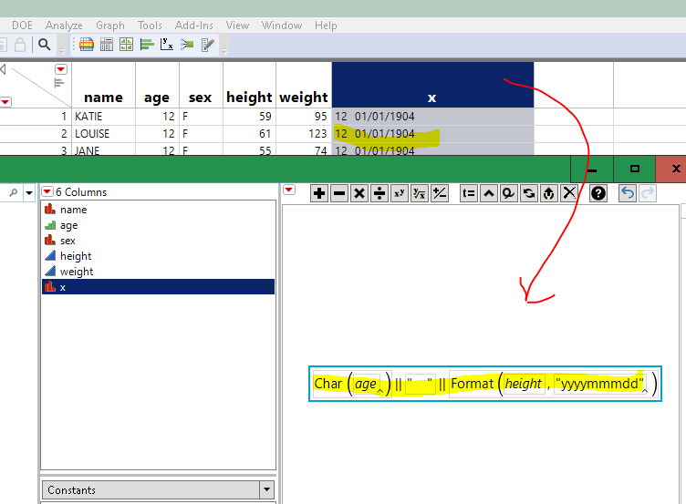This screenshot has width=686, height=504.
Task: Open the Graph menu
Action: (110, 26)
